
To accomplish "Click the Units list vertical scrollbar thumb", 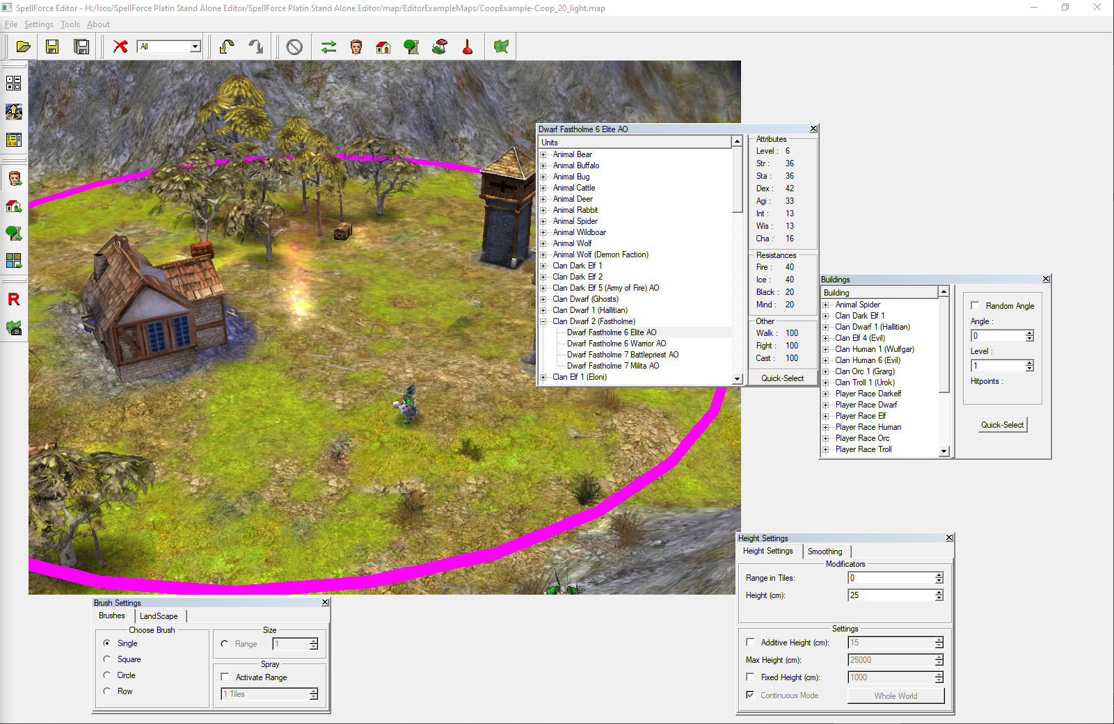I will pos(738,180).
